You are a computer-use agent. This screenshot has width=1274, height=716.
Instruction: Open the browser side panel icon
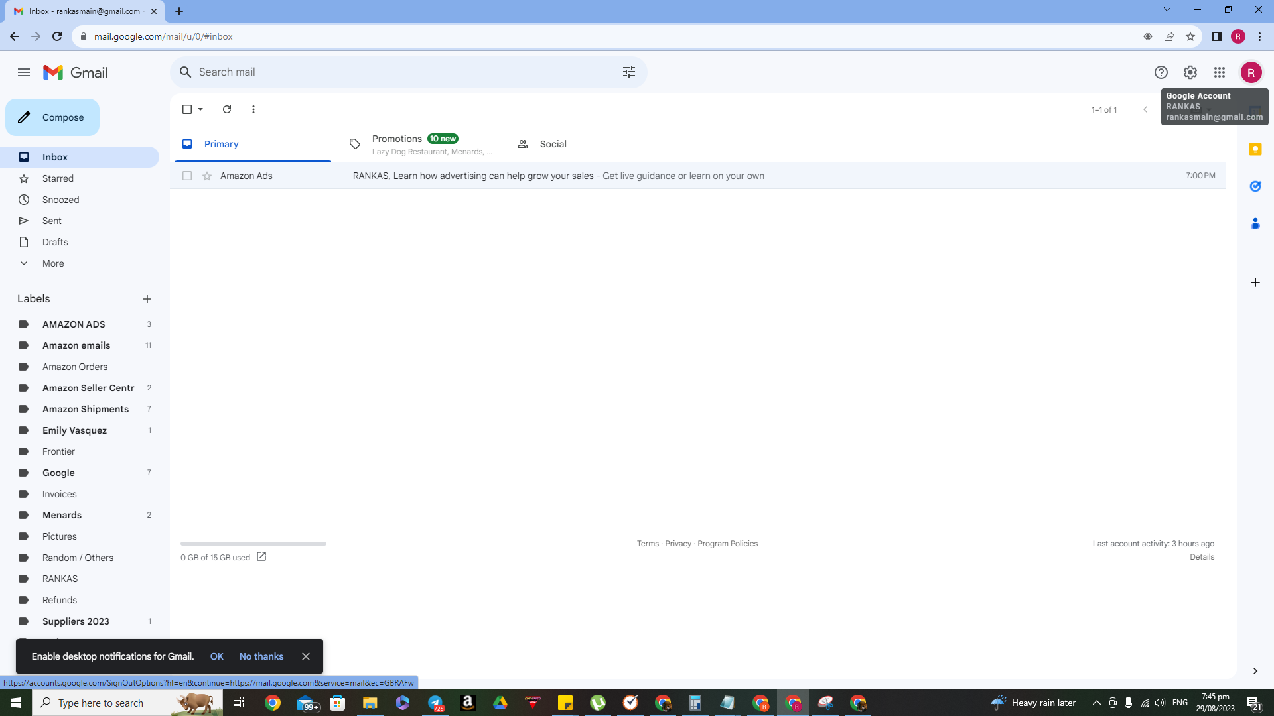pos(1217,36)
